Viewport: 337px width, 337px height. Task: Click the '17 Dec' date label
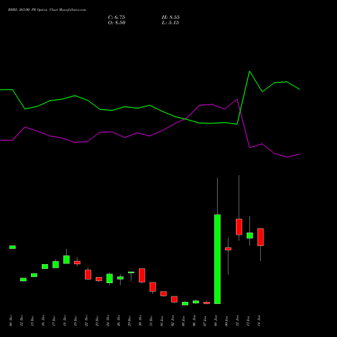pyautogui.click(x=54, y=321)
